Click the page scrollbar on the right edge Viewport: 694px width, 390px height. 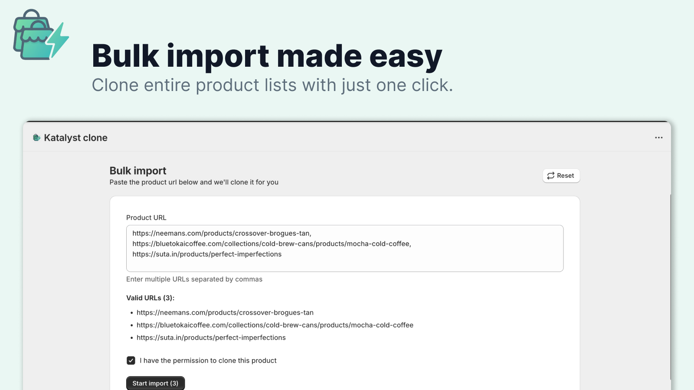[671, 286]
